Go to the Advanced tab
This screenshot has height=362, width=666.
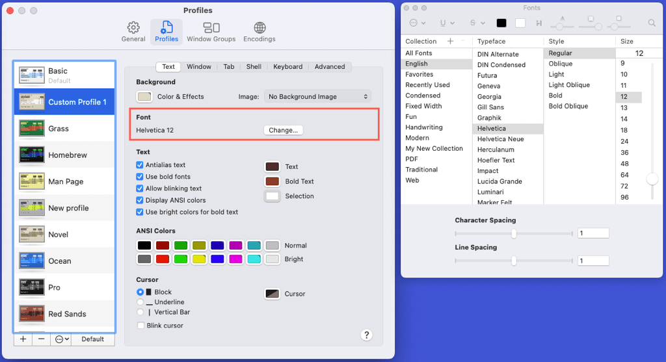coord(330,67)
